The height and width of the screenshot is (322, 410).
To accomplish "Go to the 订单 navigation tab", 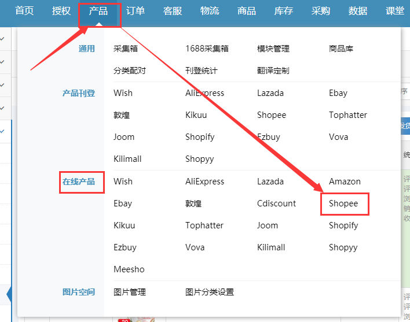I will [x=136, y=11].
